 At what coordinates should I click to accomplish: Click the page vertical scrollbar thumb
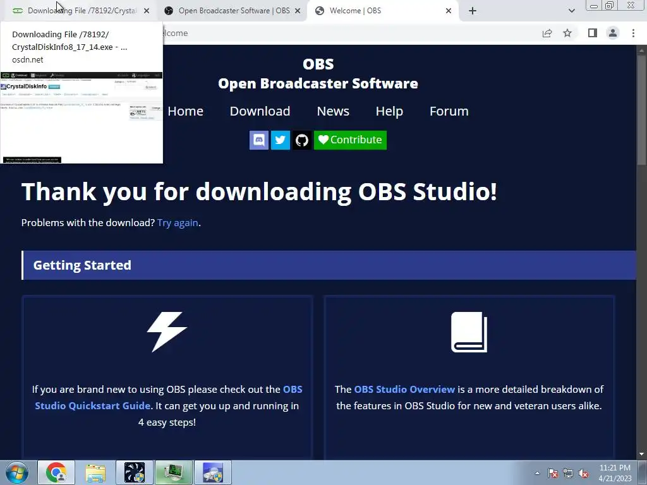[641, 109]
